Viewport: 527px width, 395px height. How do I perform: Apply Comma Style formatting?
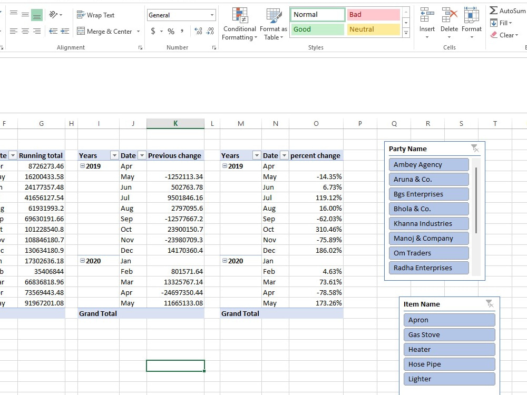pos(182,31)
